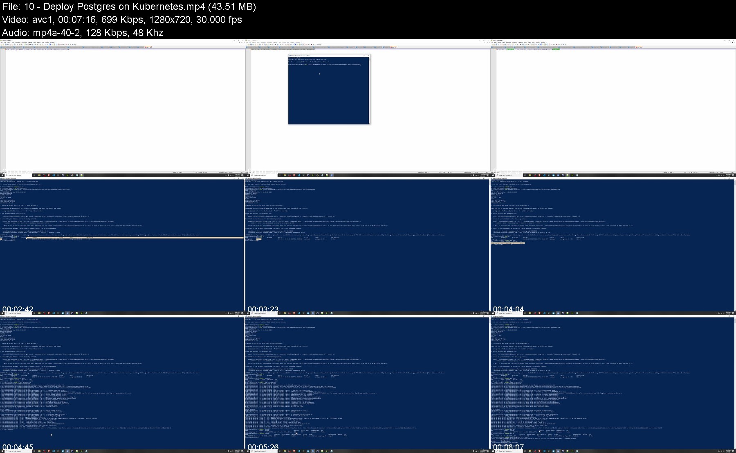
Task: Select the Audio mp4a-40-2 info line
Action: pos(83,33)
